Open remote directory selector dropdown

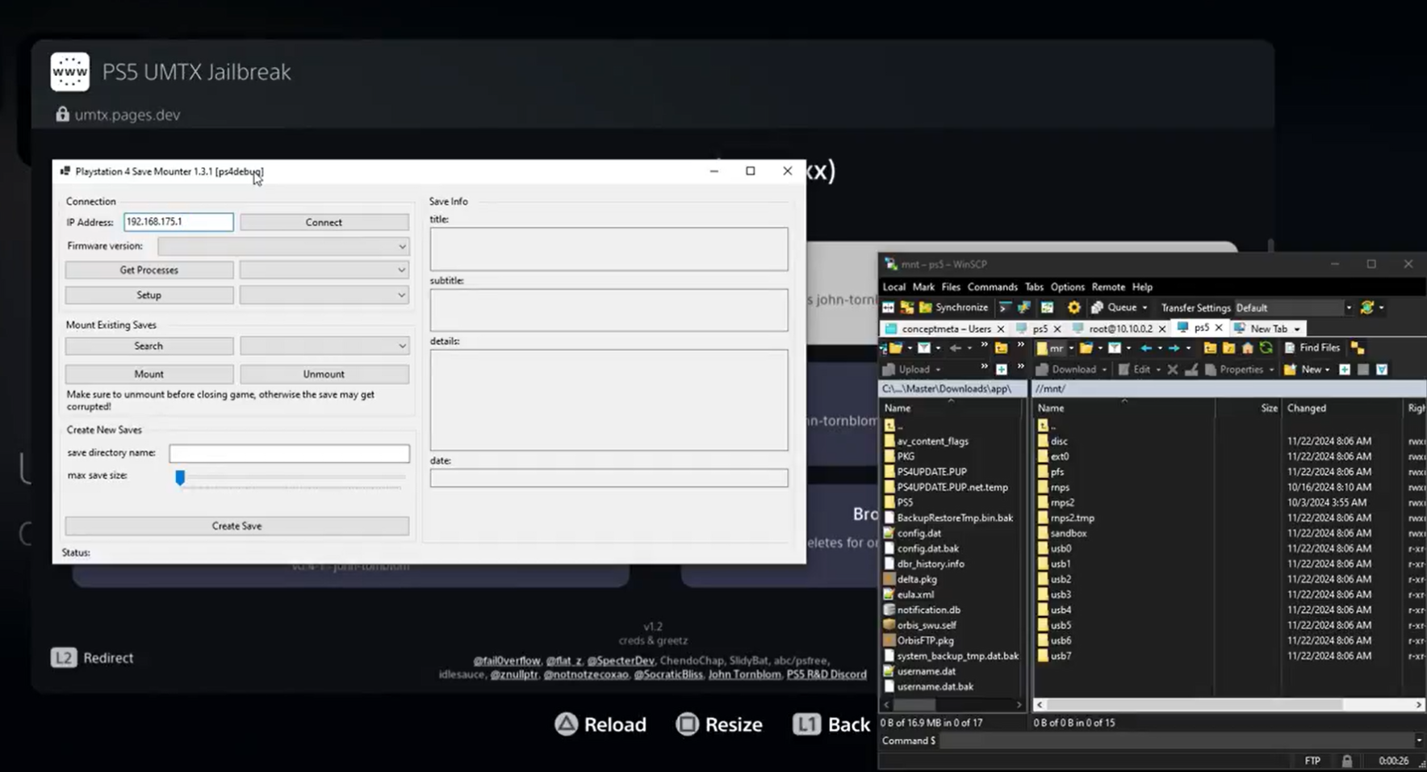pos(1071,348)
